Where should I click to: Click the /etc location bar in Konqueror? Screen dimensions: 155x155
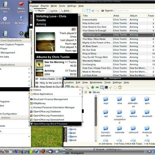pos(124,92)
